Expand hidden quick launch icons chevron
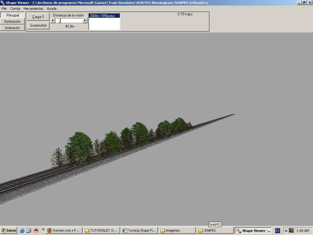 pyautogui.click(x=43, y=229)
